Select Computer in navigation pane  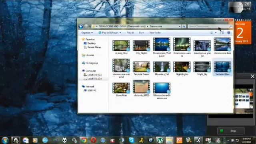point(89,71)
